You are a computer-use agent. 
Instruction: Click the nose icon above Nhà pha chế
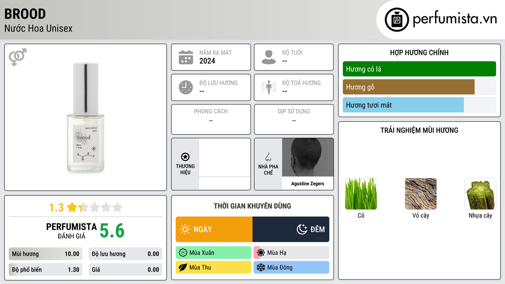268,157
